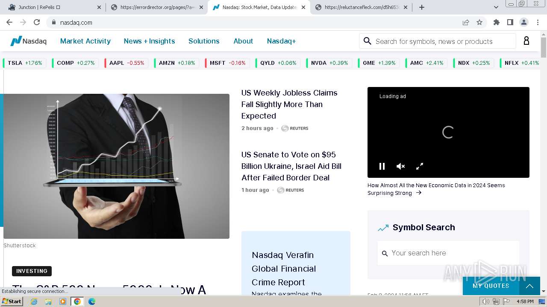Open Internet Explorer from taskbar
The height and width of the screenshot is (307, 547).
click(x=34, y=301)
